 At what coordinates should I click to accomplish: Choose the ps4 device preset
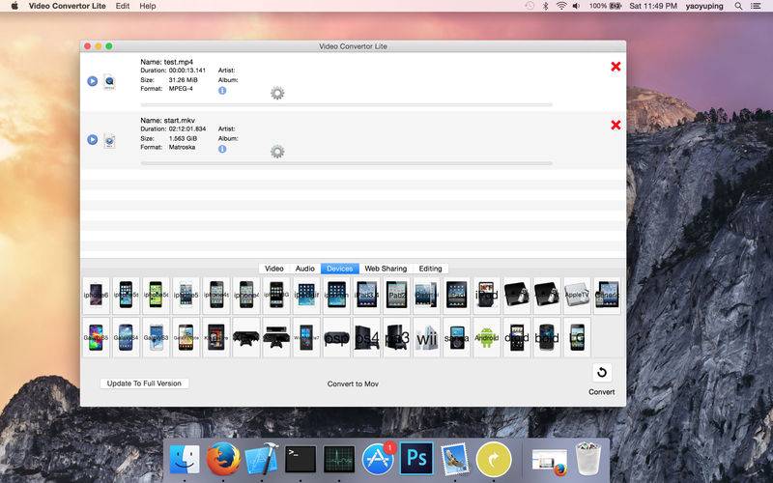[367, 337]
